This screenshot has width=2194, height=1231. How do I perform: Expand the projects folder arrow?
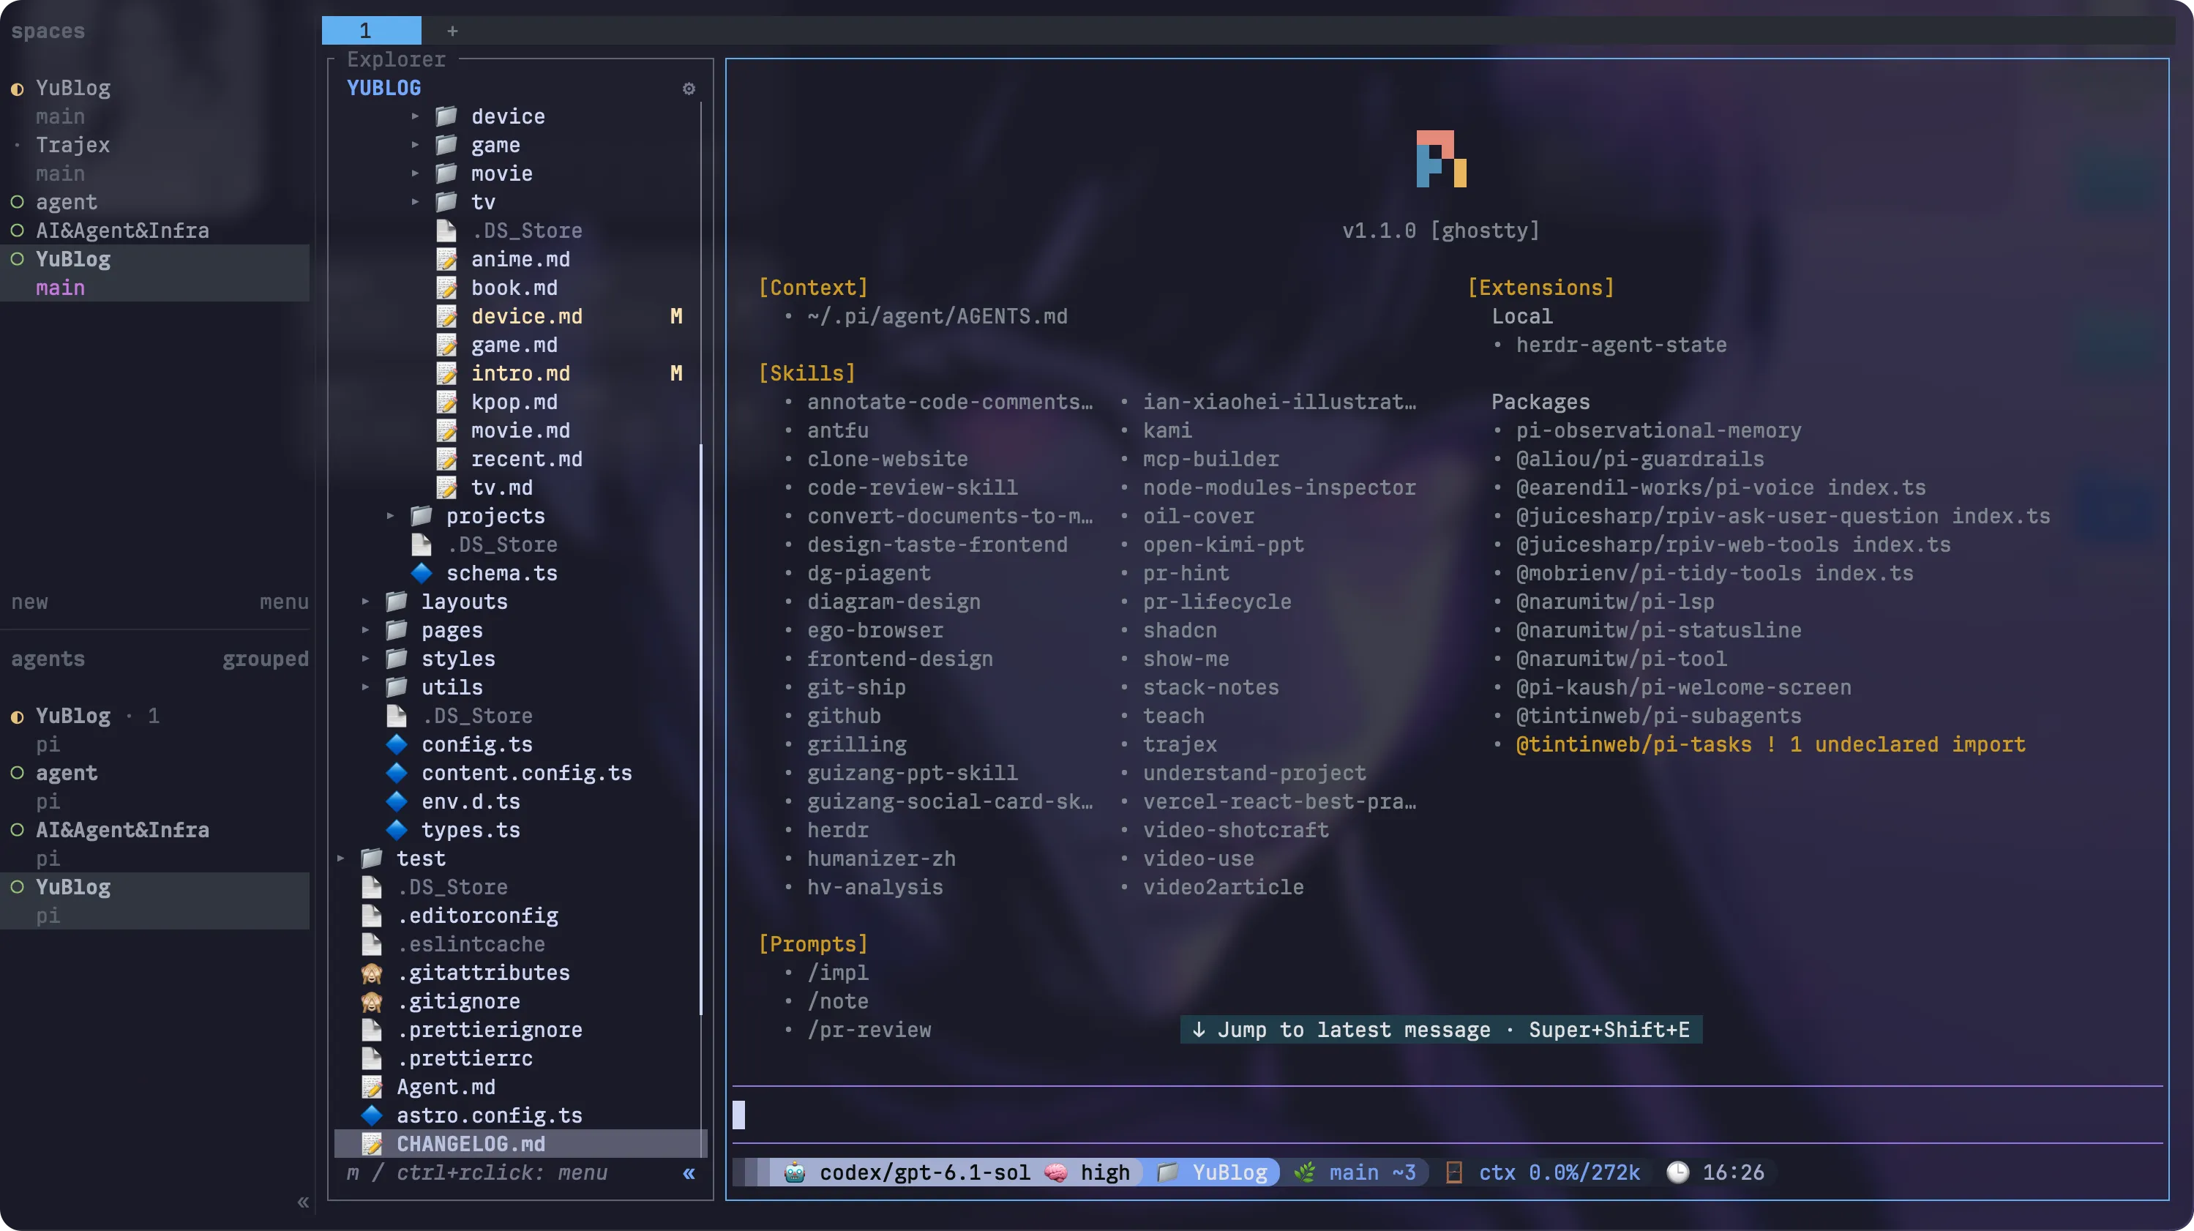(x=390, y=516)
